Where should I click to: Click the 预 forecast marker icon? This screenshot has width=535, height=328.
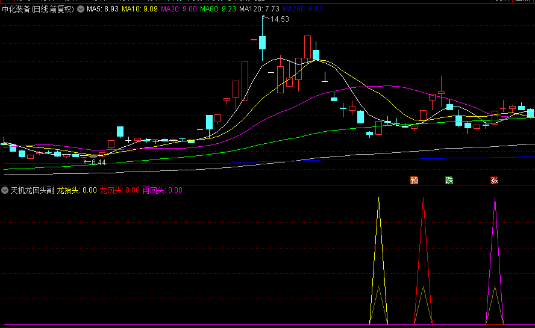pos(414,180)
